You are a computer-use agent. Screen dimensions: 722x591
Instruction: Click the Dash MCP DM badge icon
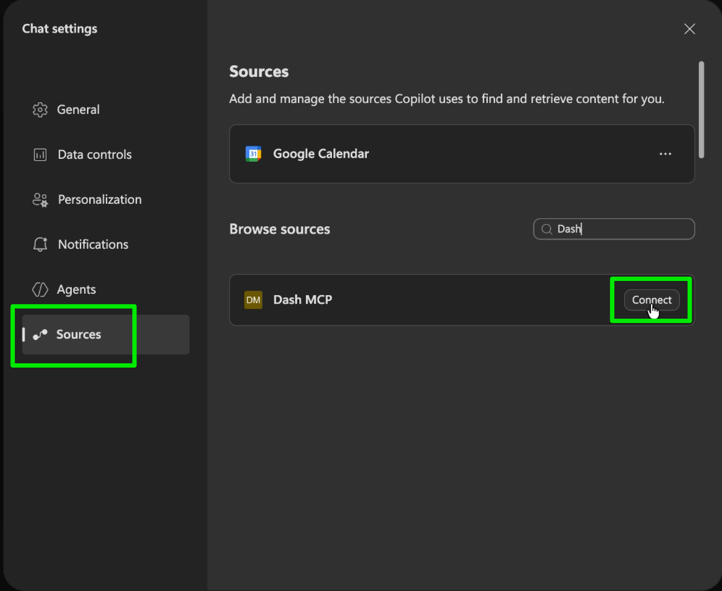(x=253, y=300)
